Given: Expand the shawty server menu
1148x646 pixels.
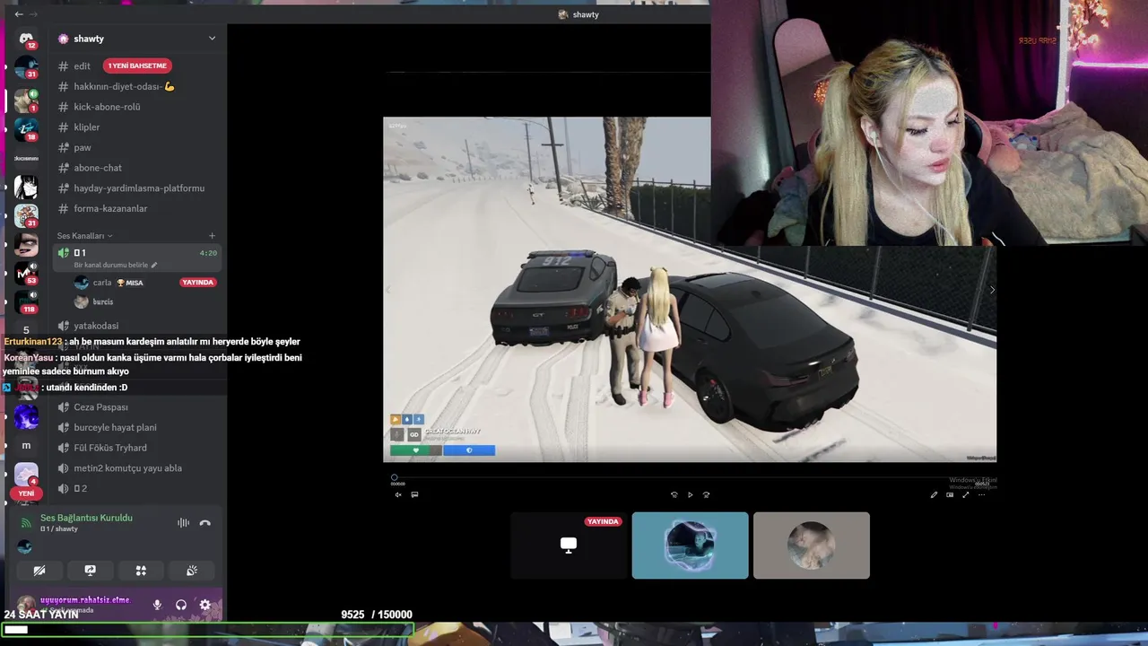Looking at the screenshot, I should coord(212,39).
